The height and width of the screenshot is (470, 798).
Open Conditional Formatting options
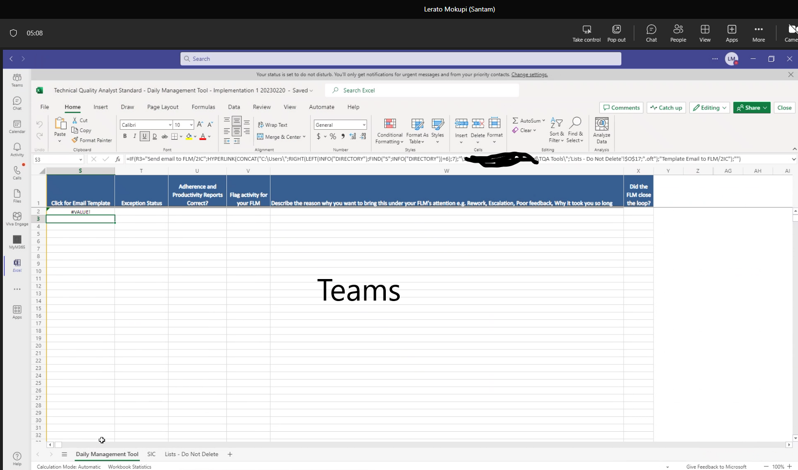(390, 132)
